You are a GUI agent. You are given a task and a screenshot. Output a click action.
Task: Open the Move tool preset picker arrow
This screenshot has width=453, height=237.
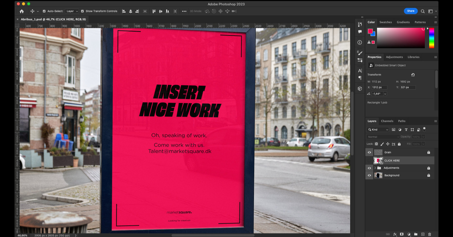click(38, 11)
